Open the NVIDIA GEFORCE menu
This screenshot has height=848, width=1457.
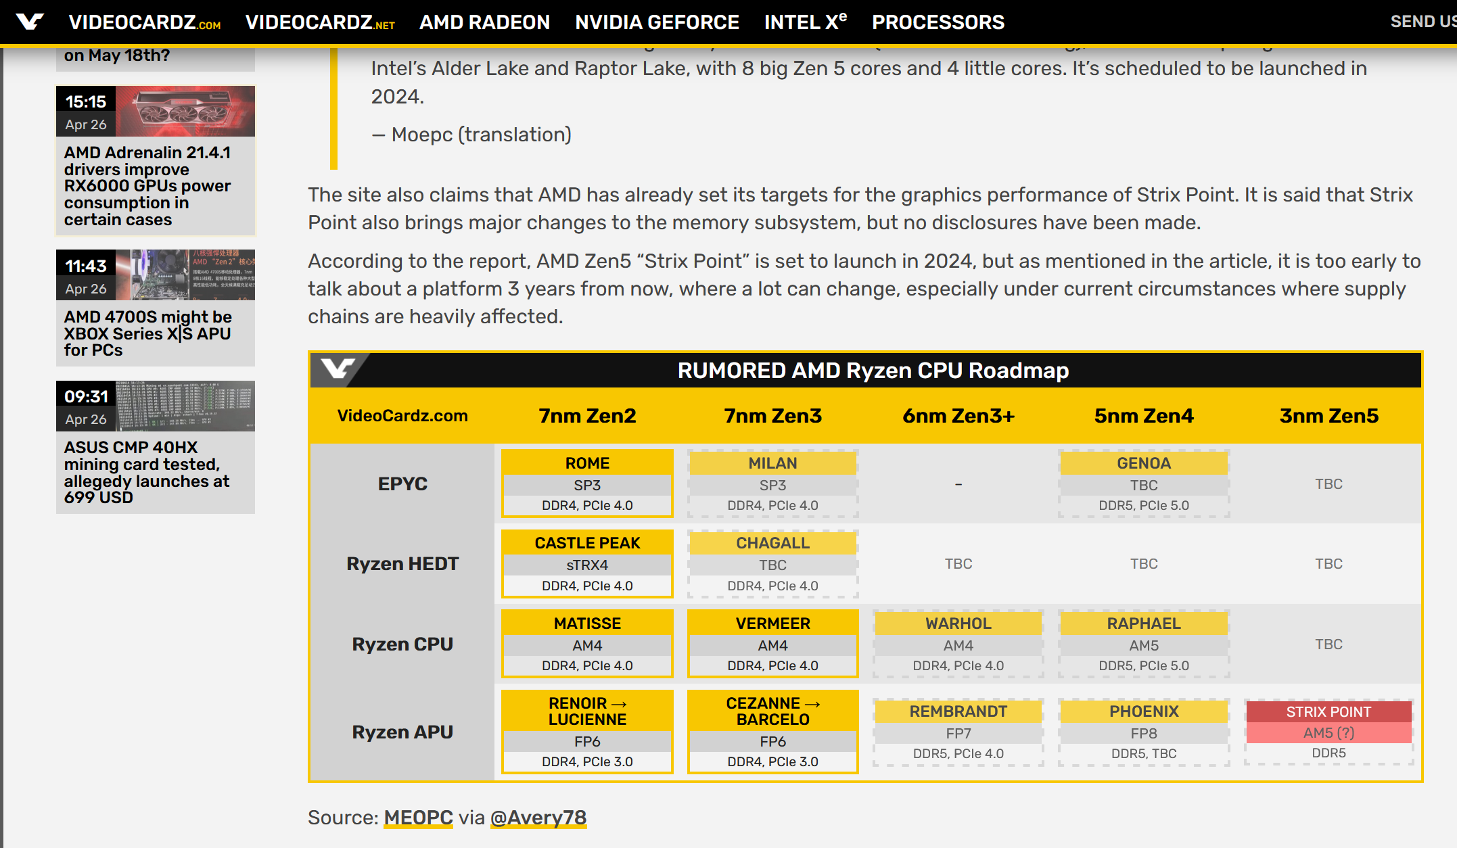[657, 22]
